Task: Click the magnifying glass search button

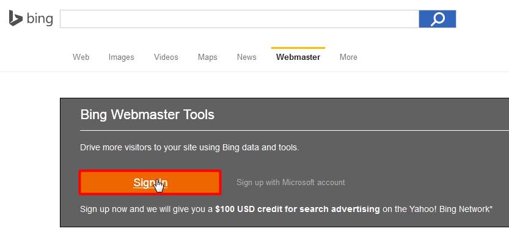Action: coord(438,19)
